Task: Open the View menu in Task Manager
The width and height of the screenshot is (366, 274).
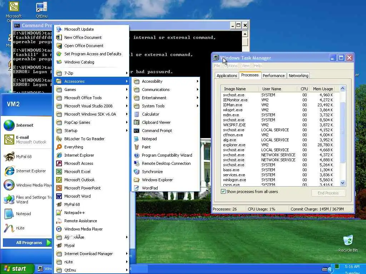Action: pyautogui.click(x=245, y=66)
